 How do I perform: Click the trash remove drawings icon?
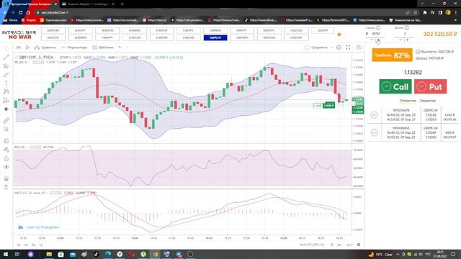(x=6, y=187)
